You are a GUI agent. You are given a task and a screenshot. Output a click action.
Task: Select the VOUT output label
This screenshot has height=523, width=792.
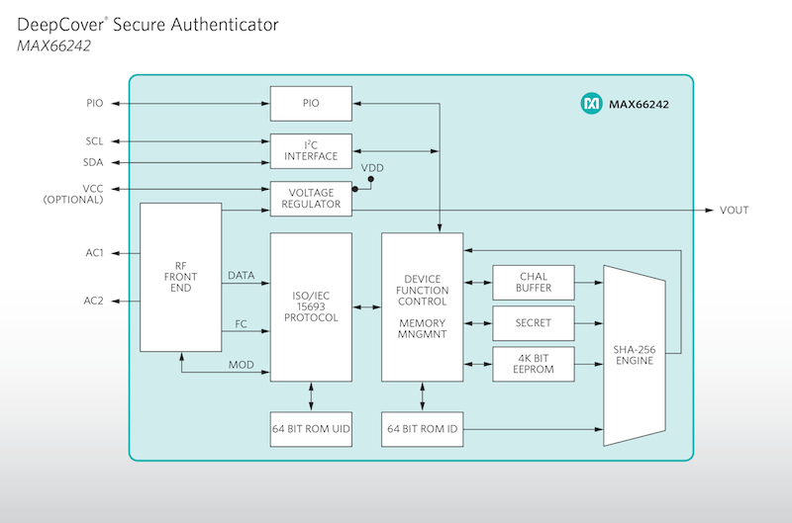pyautogui.click(x=734, y=211)
